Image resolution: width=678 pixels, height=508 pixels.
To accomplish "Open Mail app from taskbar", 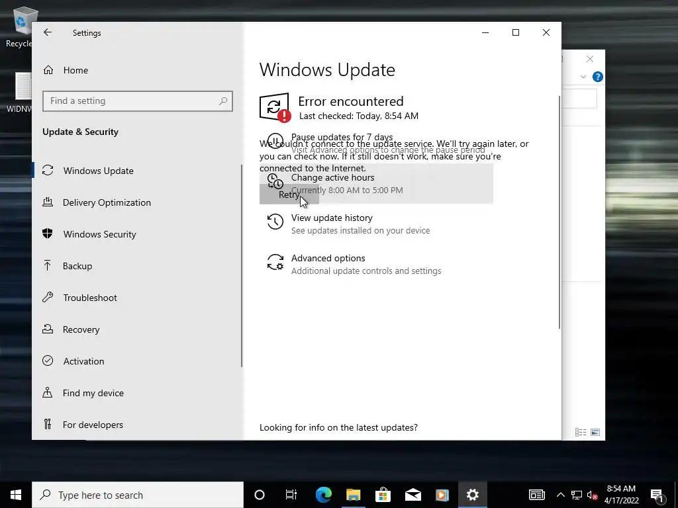I will pos(413,495).
